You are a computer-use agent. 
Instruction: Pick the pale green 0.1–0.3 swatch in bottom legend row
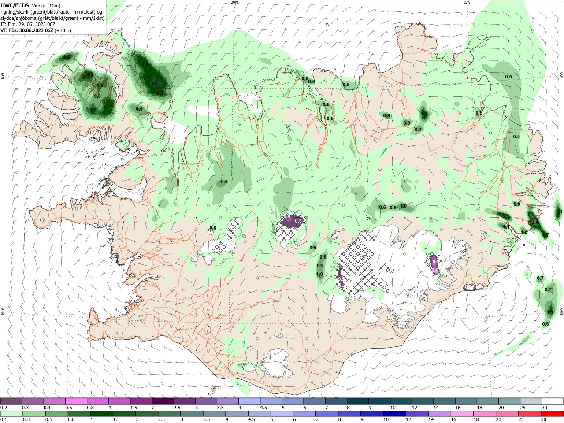coord(11,414)
